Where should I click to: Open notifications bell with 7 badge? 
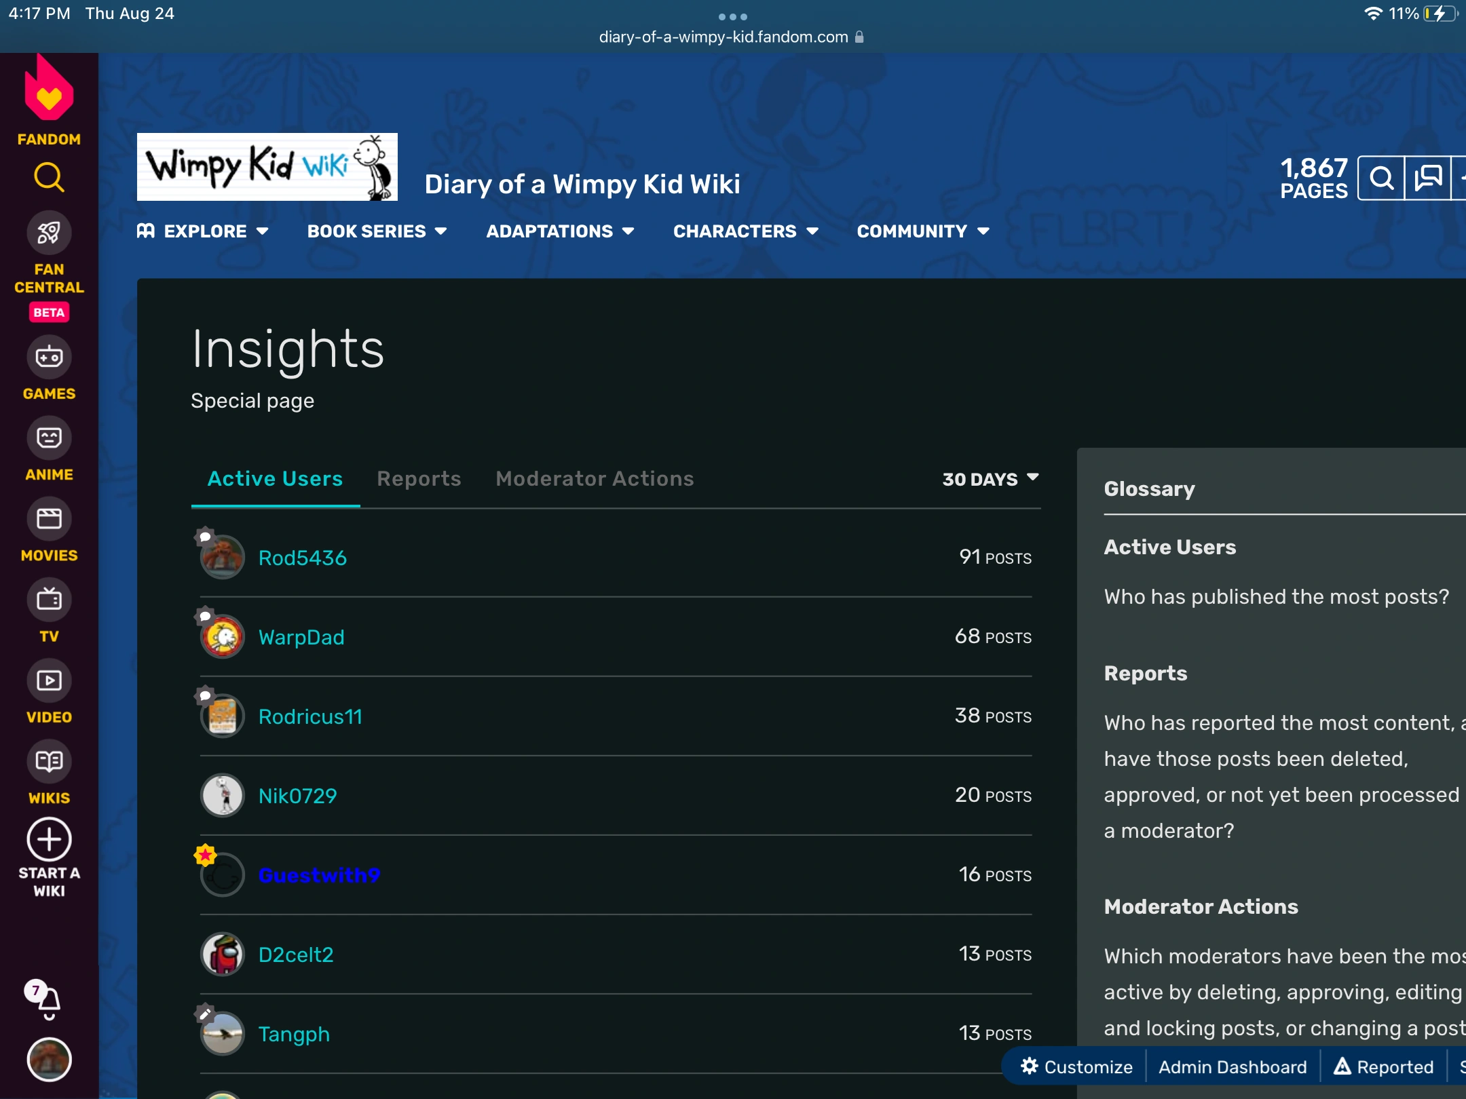point(49,1001)
